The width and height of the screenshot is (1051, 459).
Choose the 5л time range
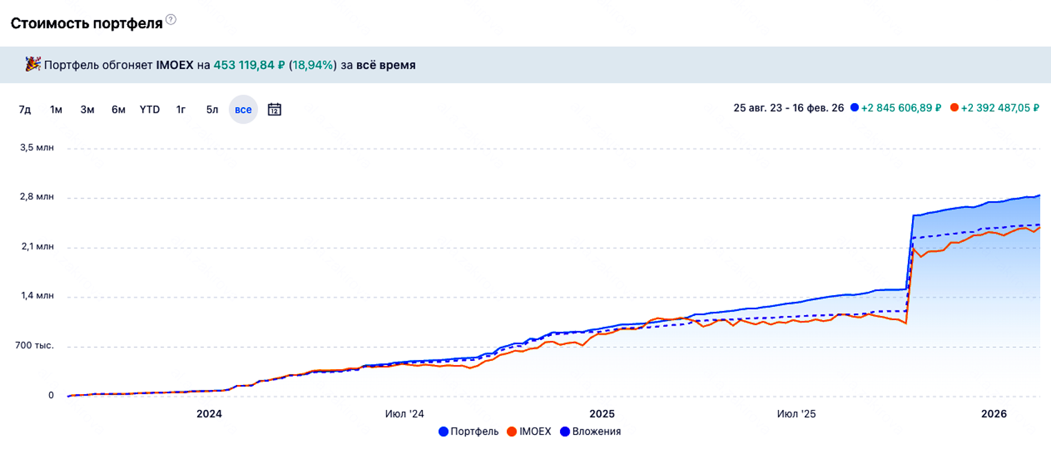point(212,109)
